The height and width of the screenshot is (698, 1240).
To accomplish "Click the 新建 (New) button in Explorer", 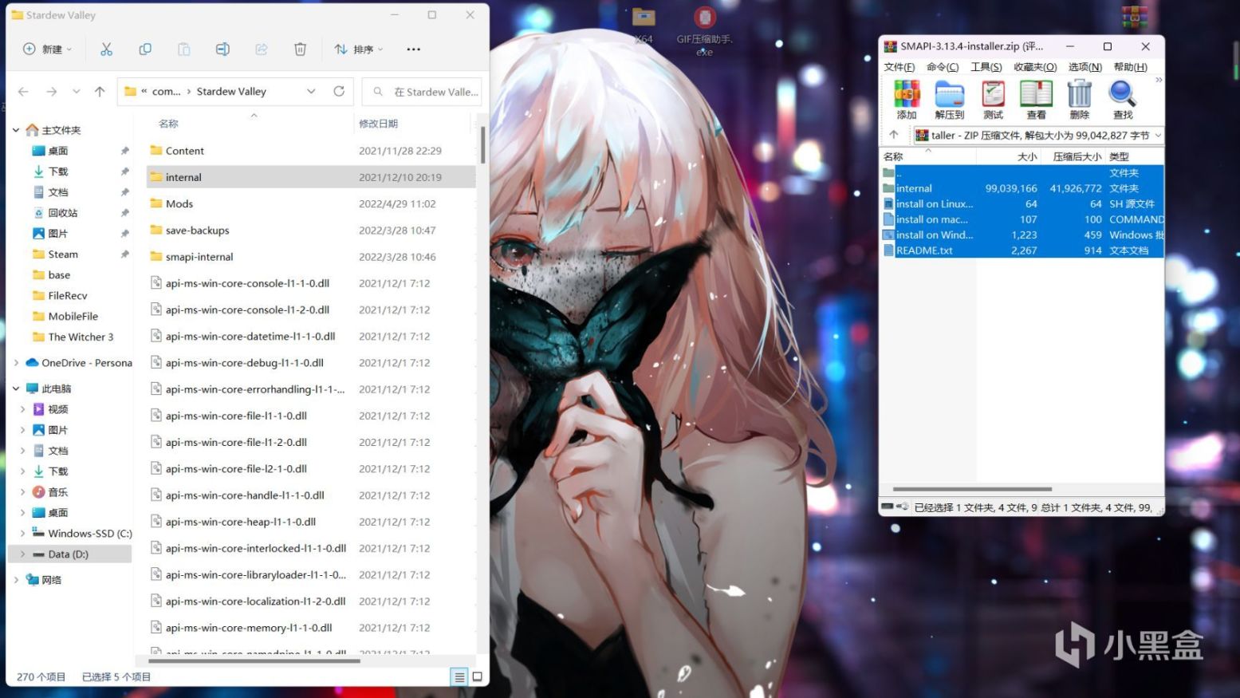I will 48,49.
